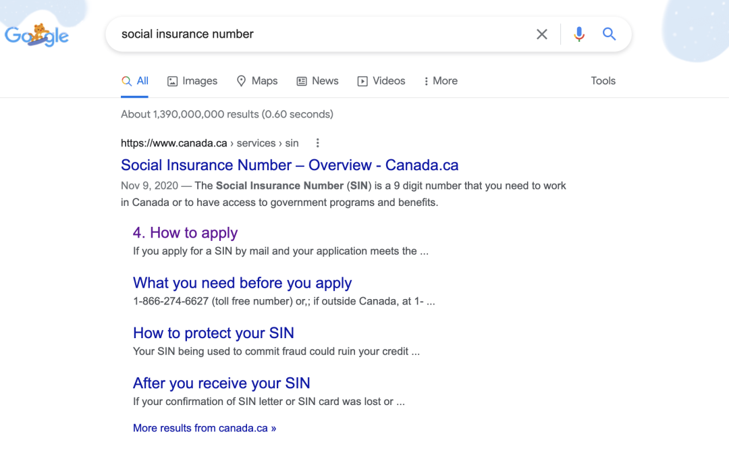The width and height of the screenshot is (729, 459).
Task: Click the Videos tab play icon
Action: 362,82
